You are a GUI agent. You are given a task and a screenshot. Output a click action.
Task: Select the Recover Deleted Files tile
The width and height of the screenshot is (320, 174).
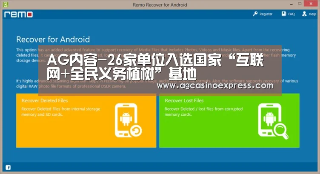pos(86,120)
